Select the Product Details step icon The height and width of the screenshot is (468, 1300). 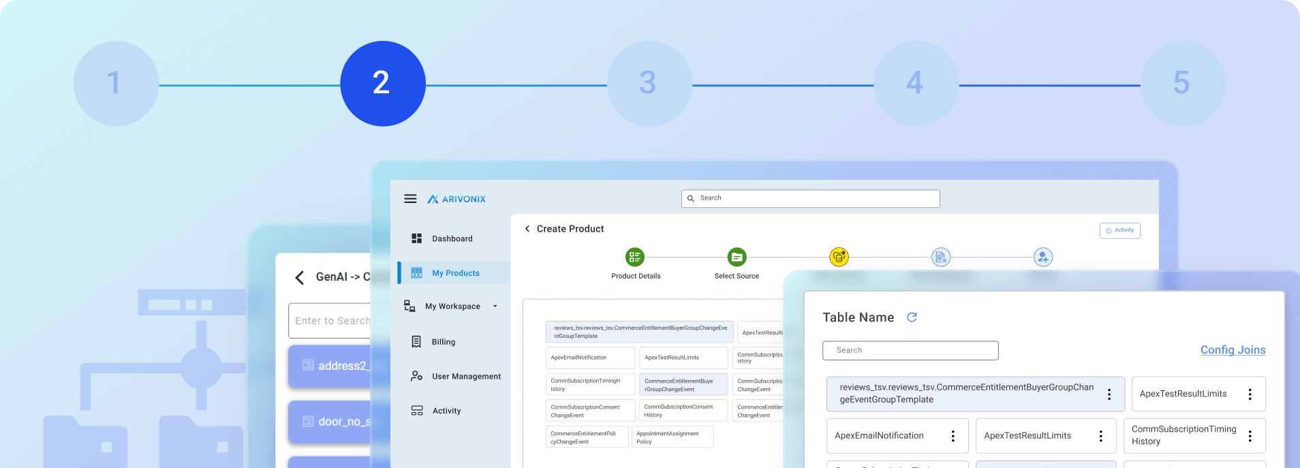pyautogui.click(x=635, y=257)
